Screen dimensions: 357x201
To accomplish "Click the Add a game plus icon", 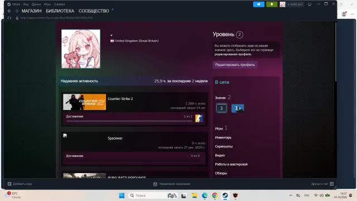I will pos(9,184).
